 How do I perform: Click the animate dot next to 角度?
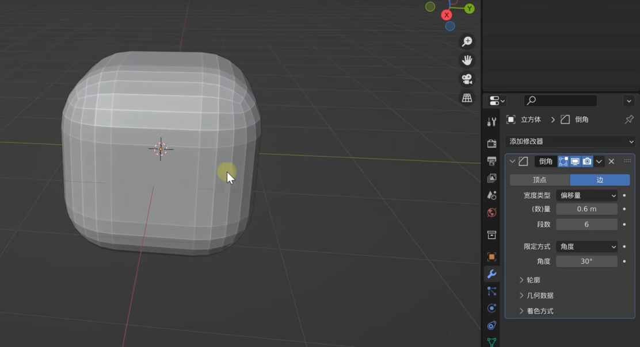tap(624, 261)
